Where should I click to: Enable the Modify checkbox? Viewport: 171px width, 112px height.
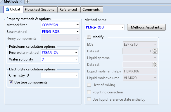click(x=89, y=37)
